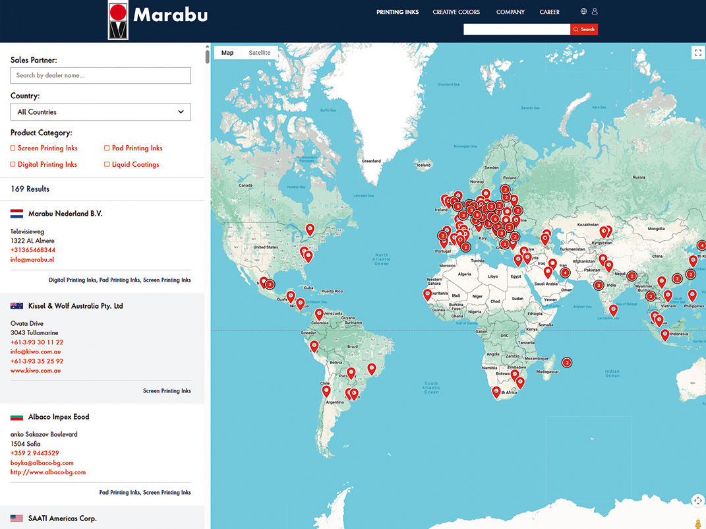
Task: Click the map pin over Madagascar cluster
Action: pos(567,362)
